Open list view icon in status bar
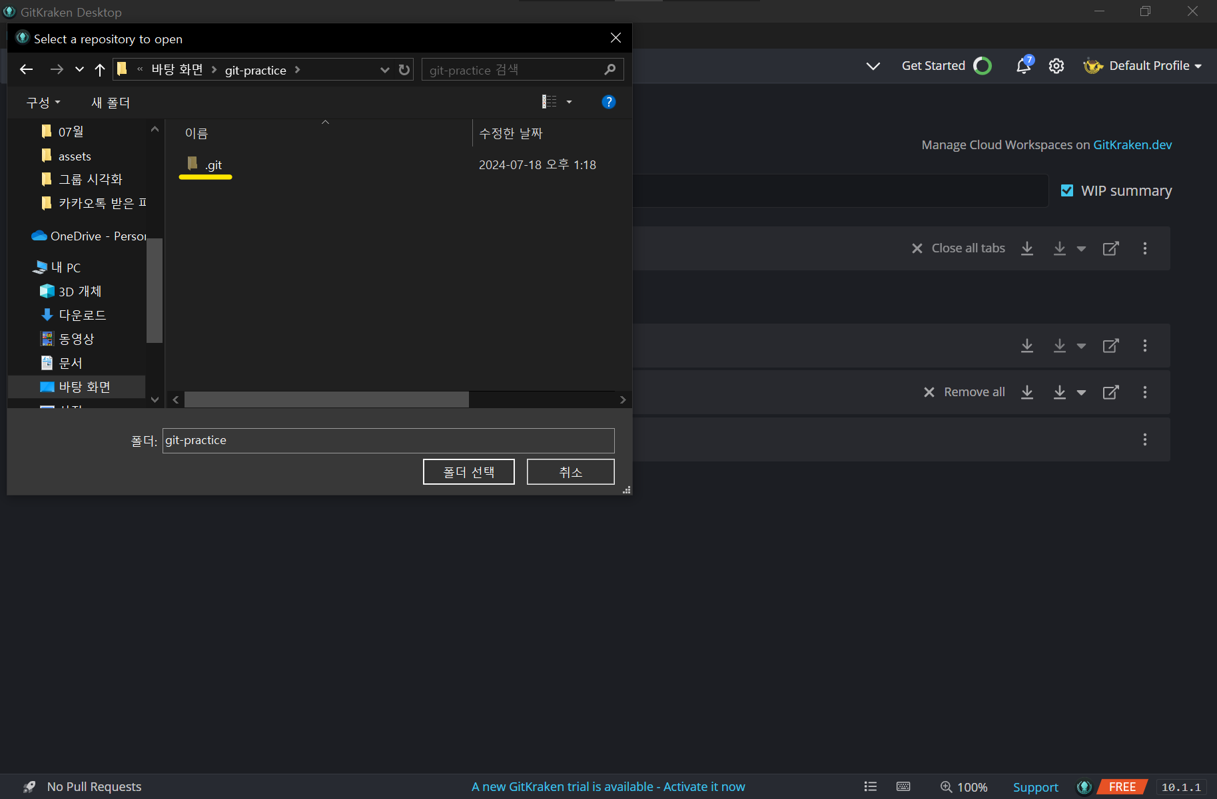Screen dimensions: 1217x799 point(870,786)
